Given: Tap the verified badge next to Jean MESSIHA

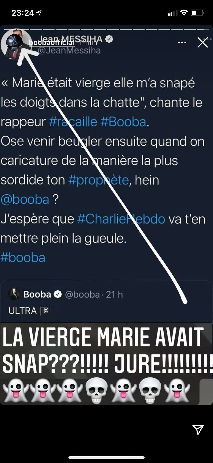Looking at the screenshot, I should click(110, 39).
